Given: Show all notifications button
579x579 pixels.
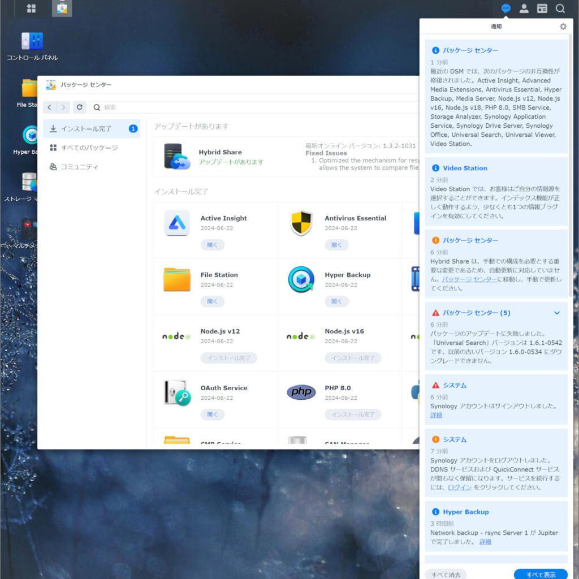Looking at the screenshot, I should coord(541,574).
